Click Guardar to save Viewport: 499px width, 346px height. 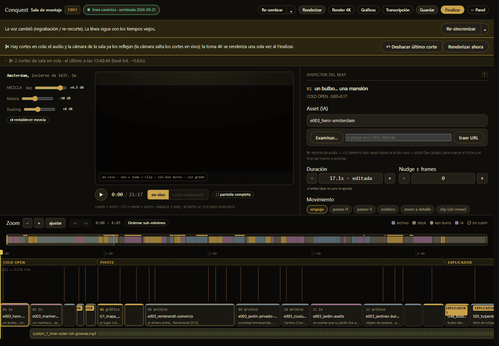[427, 10]
